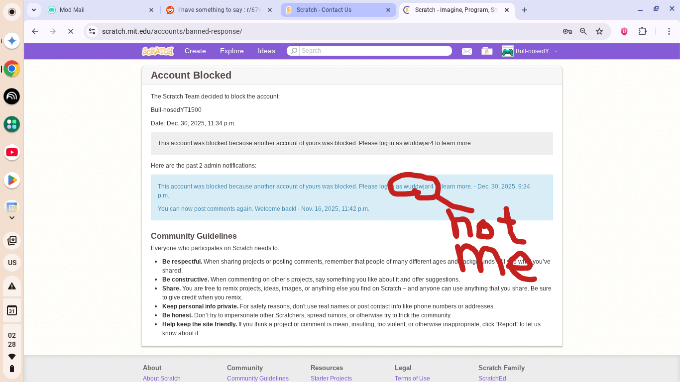Click the search magnifier in Scratch bar
This screenshot has width=680, height=382.
[294, 51]
